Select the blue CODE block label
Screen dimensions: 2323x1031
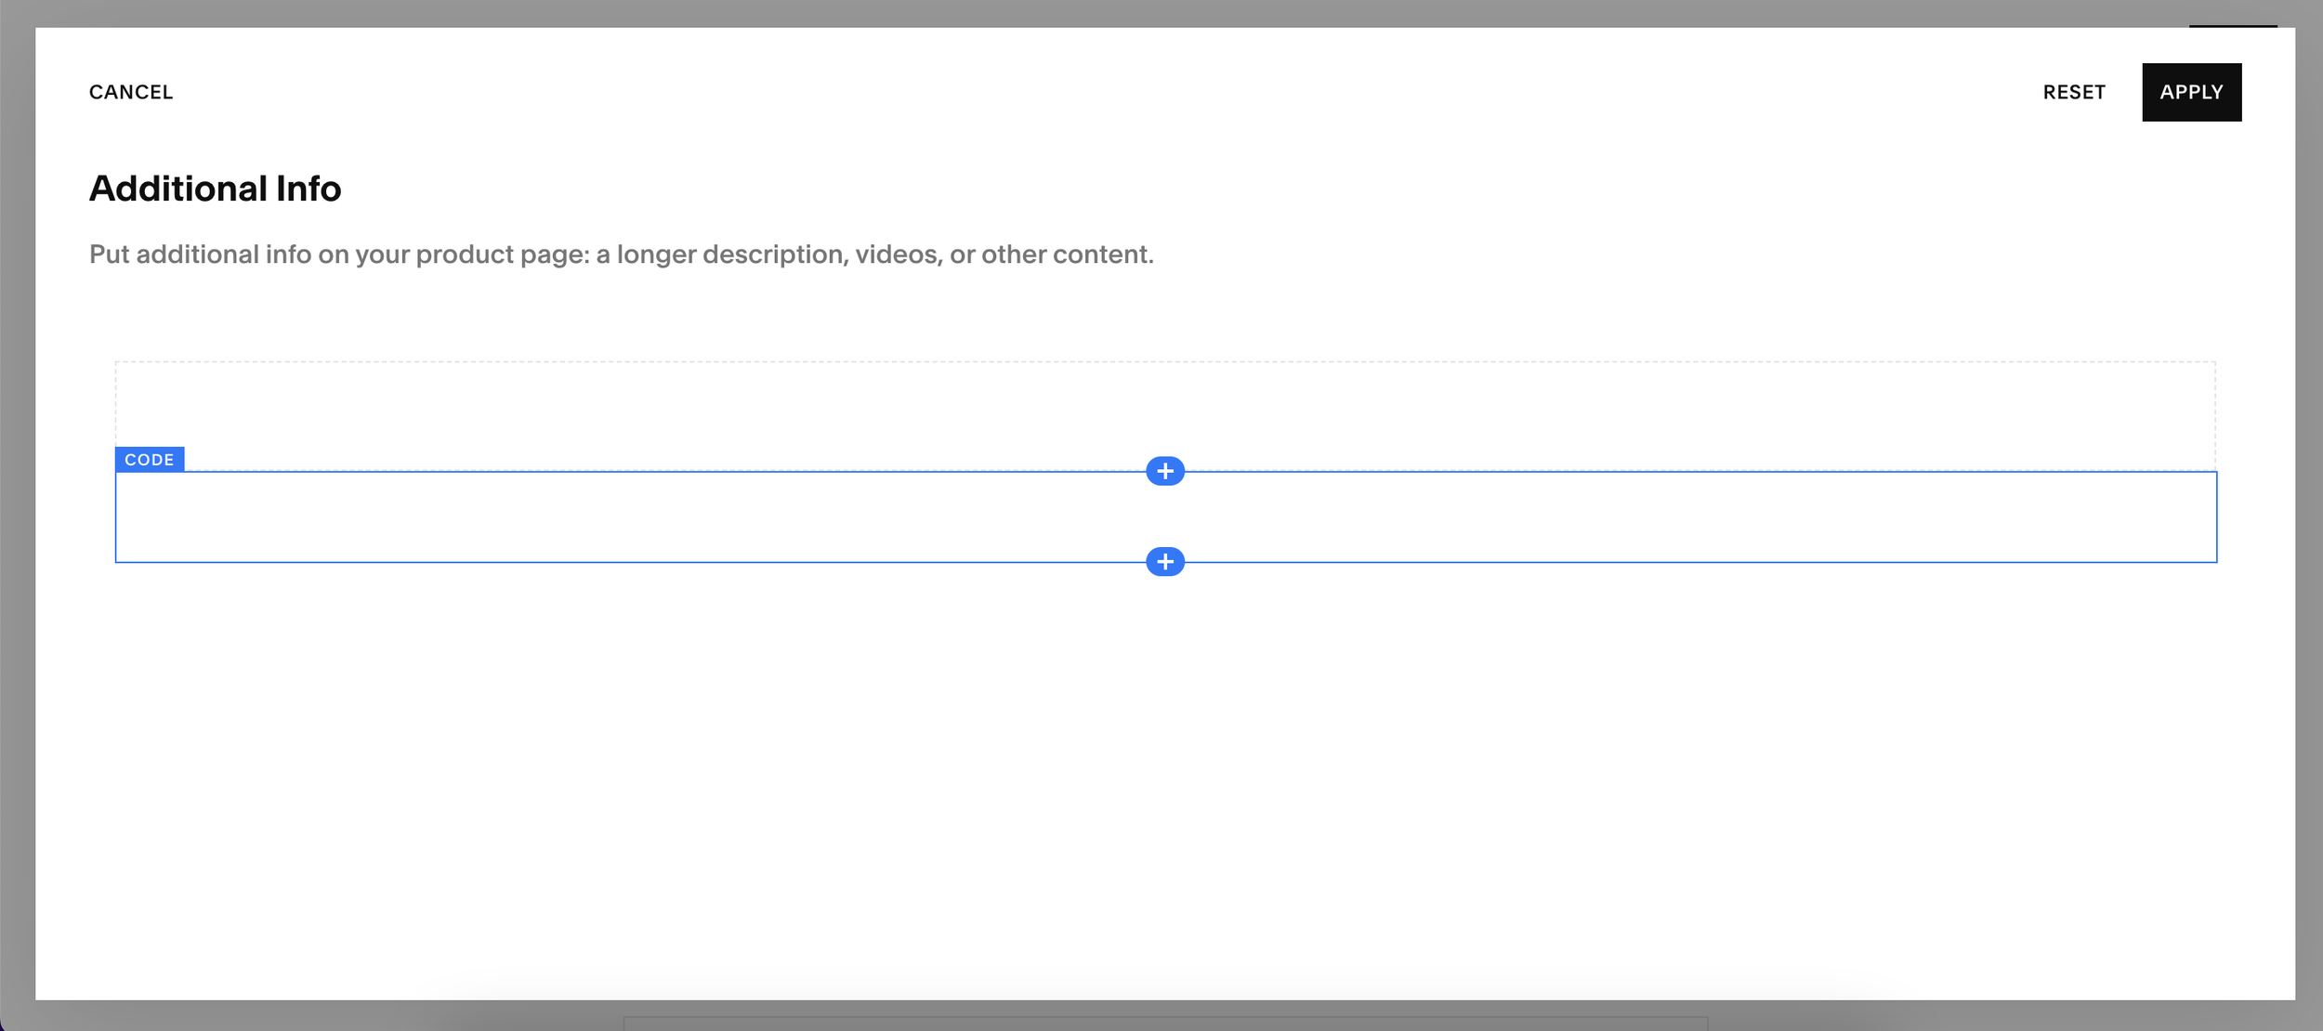coord(150,460)
